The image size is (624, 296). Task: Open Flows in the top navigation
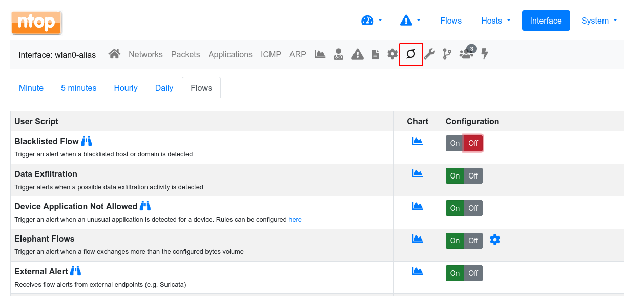click(451, 21)
